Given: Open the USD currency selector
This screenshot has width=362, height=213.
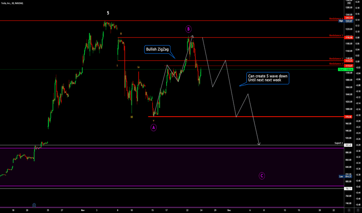Looking at the screenshot, I should point(349,3).
